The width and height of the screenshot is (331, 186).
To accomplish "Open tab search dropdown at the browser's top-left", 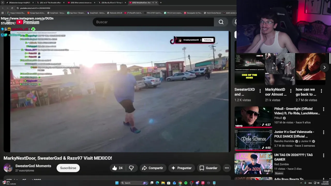I will point(2,3).
